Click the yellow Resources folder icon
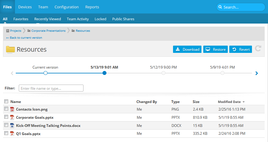The height and width of the screenshot is (142, 268). tap(10, 50)
